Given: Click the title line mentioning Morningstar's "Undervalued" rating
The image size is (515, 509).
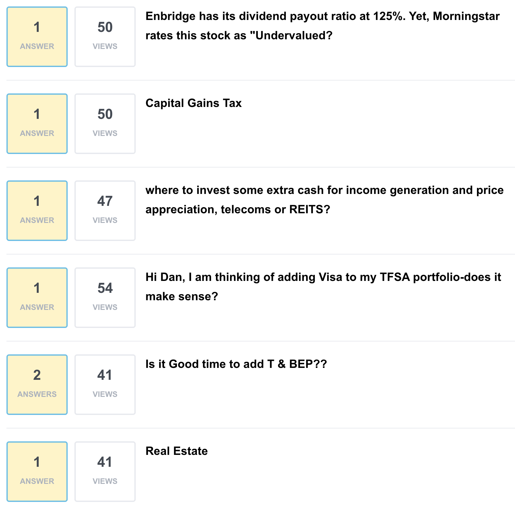Looking at the screenshot, I should coord(238,35).
